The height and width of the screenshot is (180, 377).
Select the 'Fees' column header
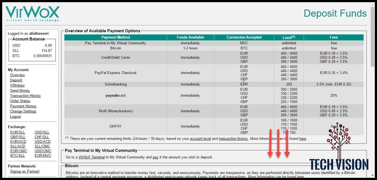[x=334, y=37]
